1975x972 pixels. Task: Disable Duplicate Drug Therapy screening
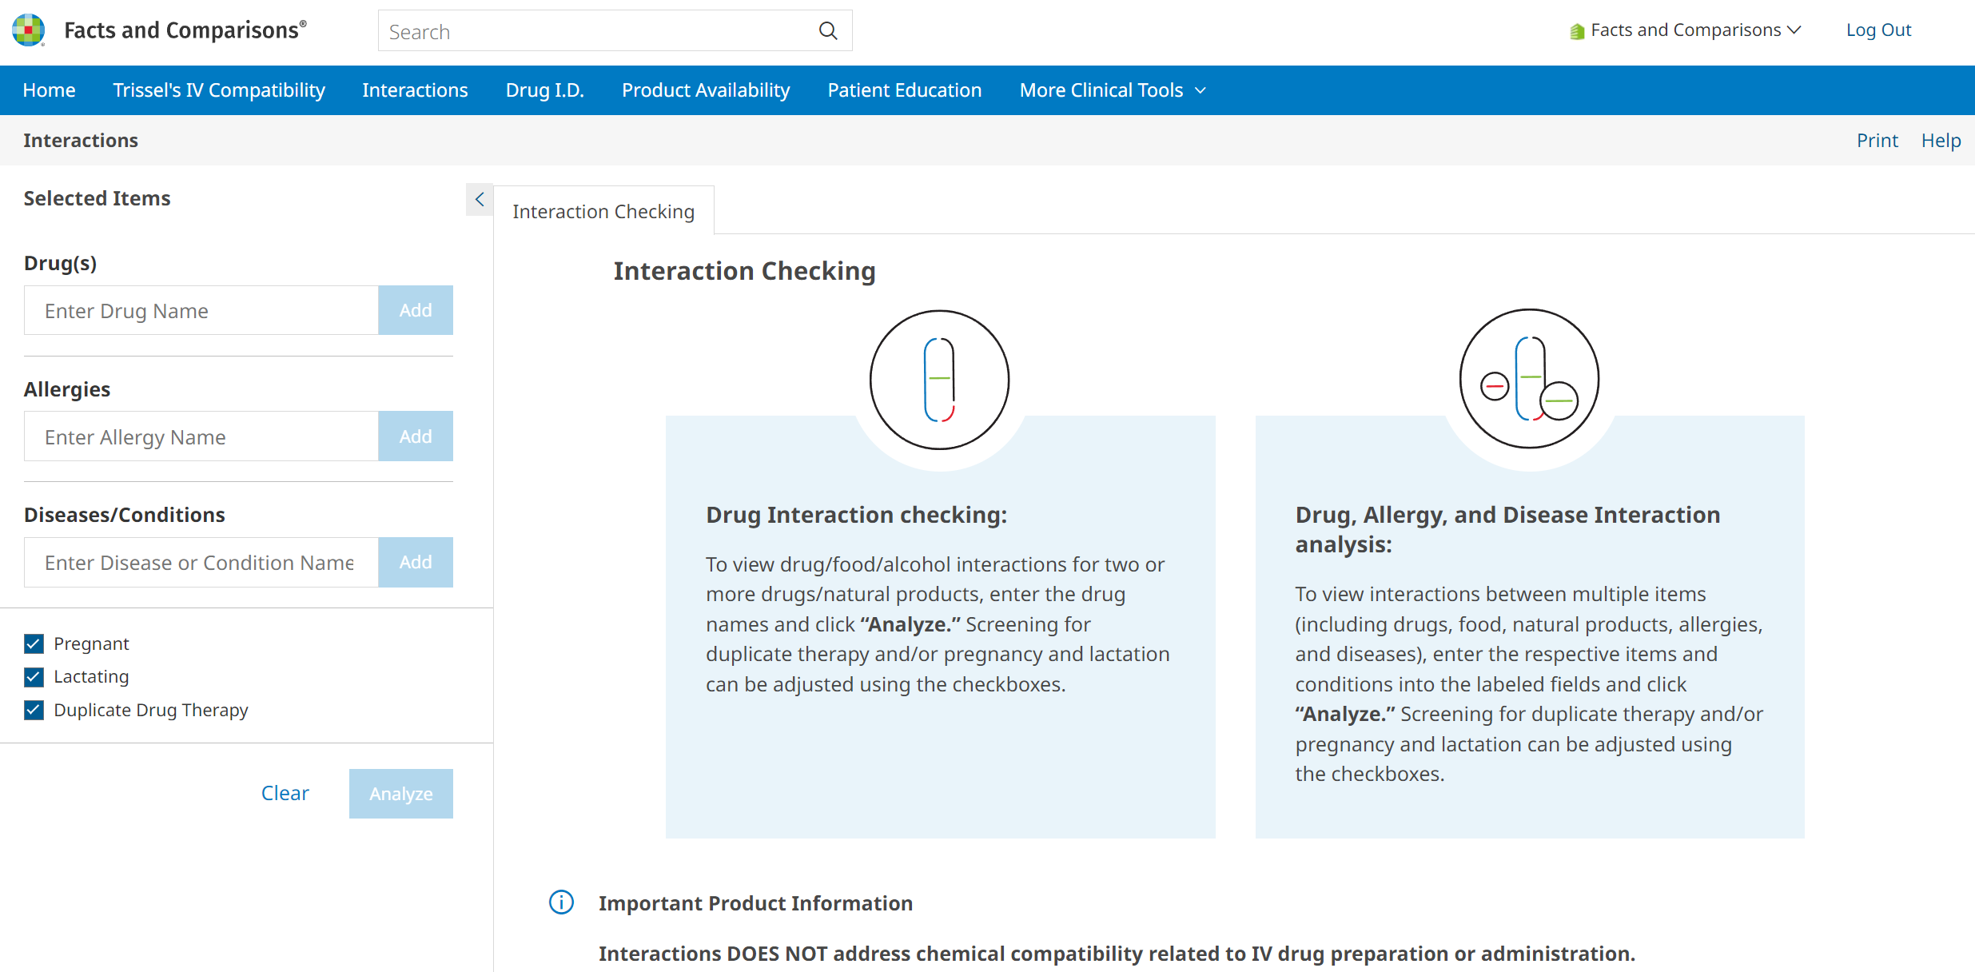[34, 710]
